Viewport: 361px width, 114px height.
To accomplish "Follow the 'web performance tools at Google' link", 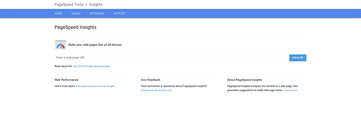I will pyautogui.click(x=95, y=86).
